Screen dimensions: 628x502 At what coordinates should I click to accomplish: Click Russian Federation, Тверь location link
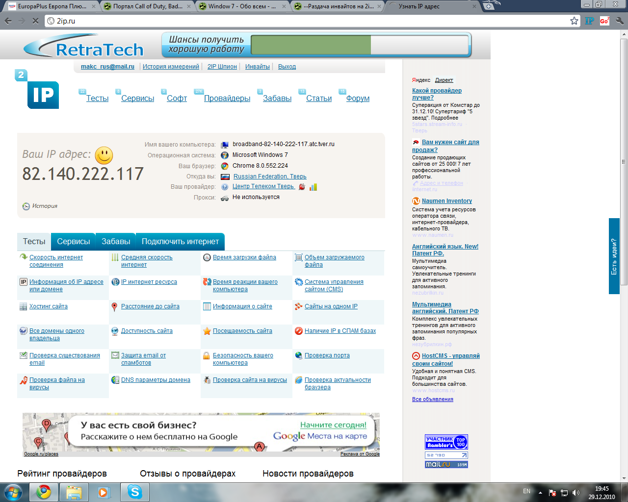pyautogui.click(x=270, y=176)
